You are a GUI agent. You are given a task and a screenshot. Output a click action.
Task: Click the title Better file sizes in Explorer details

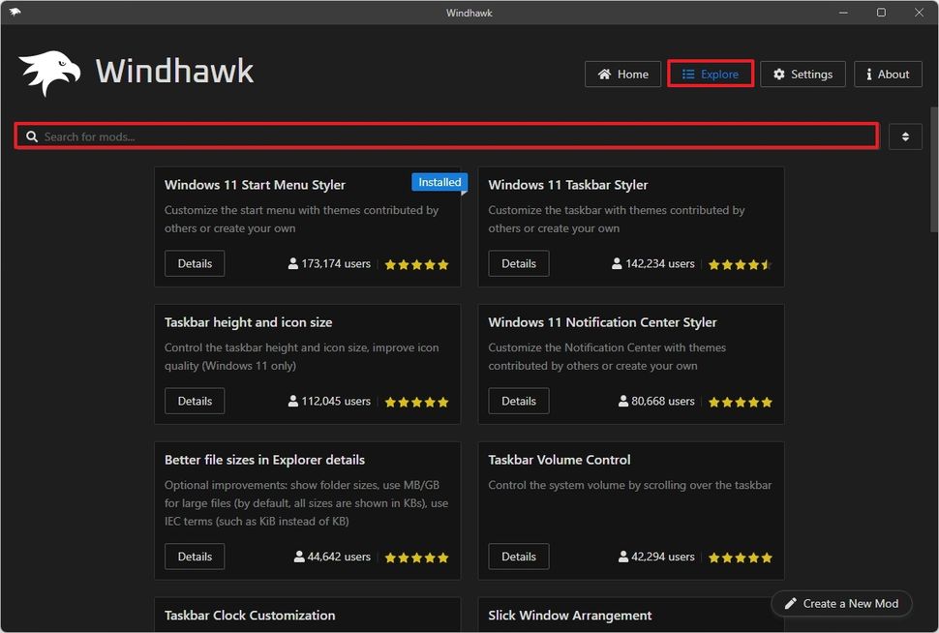[264, 460]
